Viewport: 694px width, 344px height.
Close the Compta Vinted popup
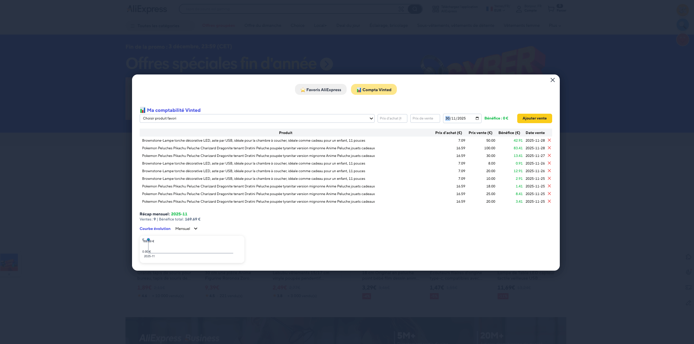click(552, 80)
